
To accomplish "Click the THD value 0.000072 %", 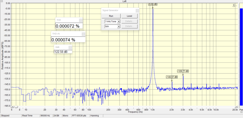I will click(67, 26).
